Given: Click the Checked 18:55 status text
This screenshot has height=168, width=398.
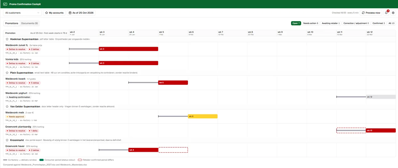Looking at the screenshot, I should pos(345,13).
